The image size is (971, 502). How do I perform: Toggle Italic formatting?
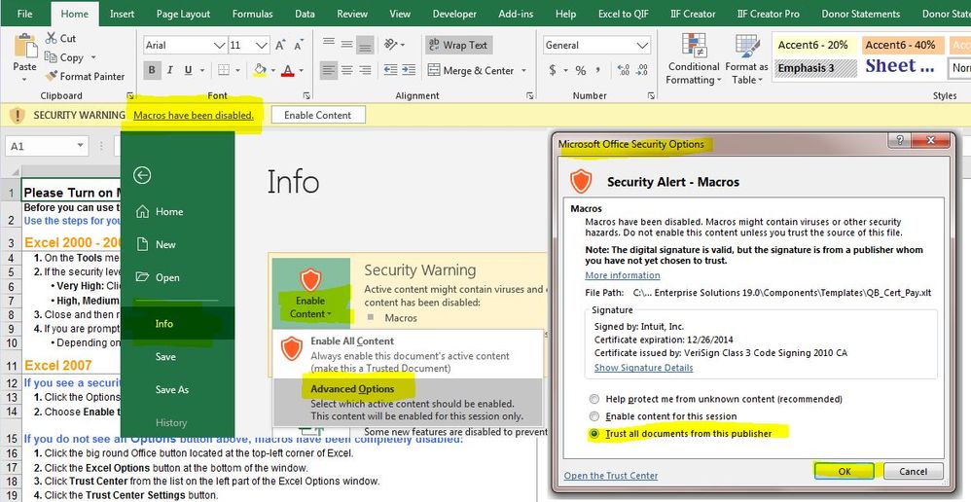point(169,70)
